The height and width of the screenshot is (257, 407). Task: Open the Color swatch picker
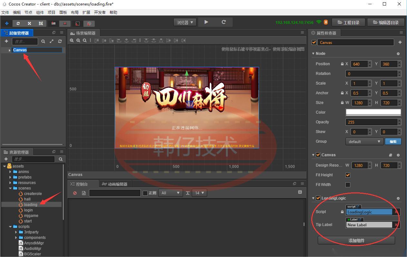[x=373, y=112]
